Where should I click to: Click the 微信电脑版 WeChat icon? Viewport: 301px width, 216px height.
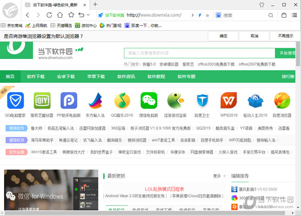pyautogui.click(x=149, y=101)
